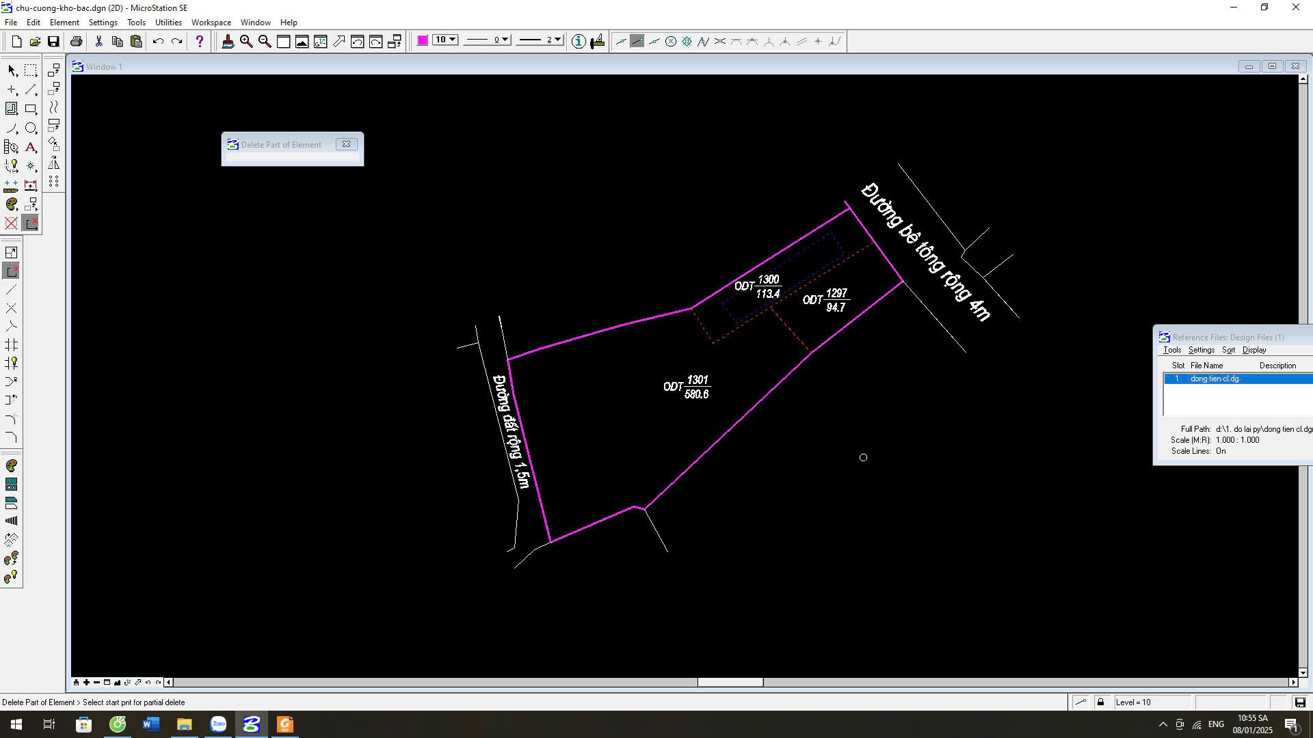Click the Delete Element red X tool
1313x738 pixels.
coord(11,223)
